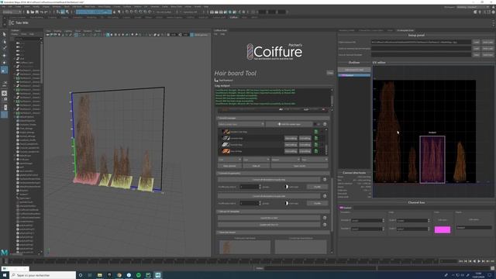
Task: Click the log output vertical scrollbar
Action: [332, 98]
